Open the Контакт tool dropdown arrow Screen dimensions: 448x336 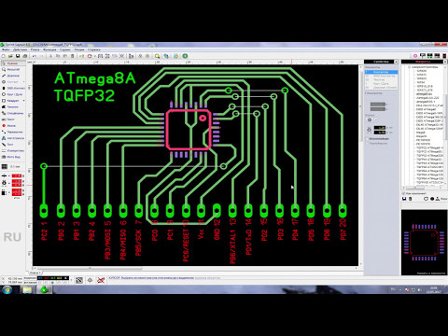pyautogui.click(x=24, y=82)
